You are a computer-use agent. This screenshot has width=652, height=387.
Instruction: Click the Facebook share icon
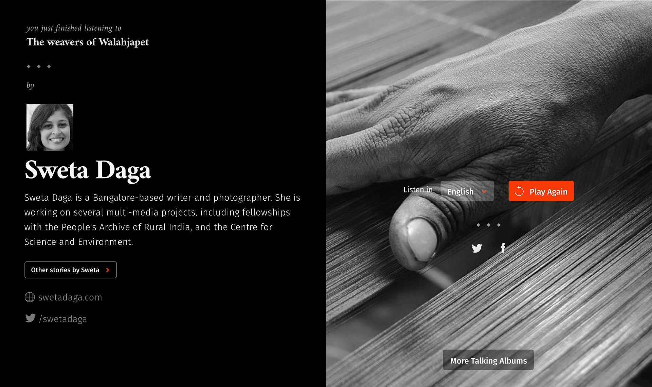click(x=503, y=248)
